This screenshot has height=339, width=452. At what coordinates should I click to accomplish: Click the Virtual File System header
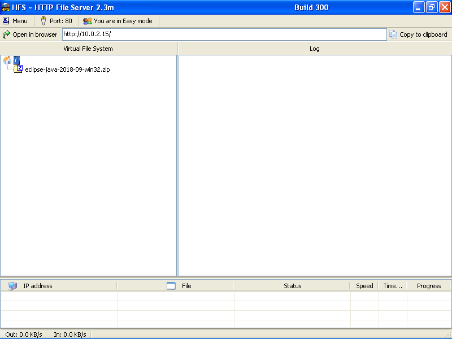tap(88, 49)
